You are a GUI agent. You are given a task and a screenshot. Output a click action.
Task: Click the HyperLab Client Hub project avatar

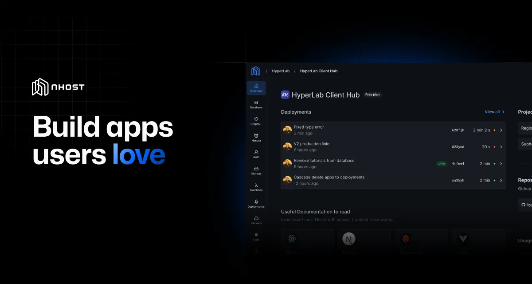[x=285, y=95]
